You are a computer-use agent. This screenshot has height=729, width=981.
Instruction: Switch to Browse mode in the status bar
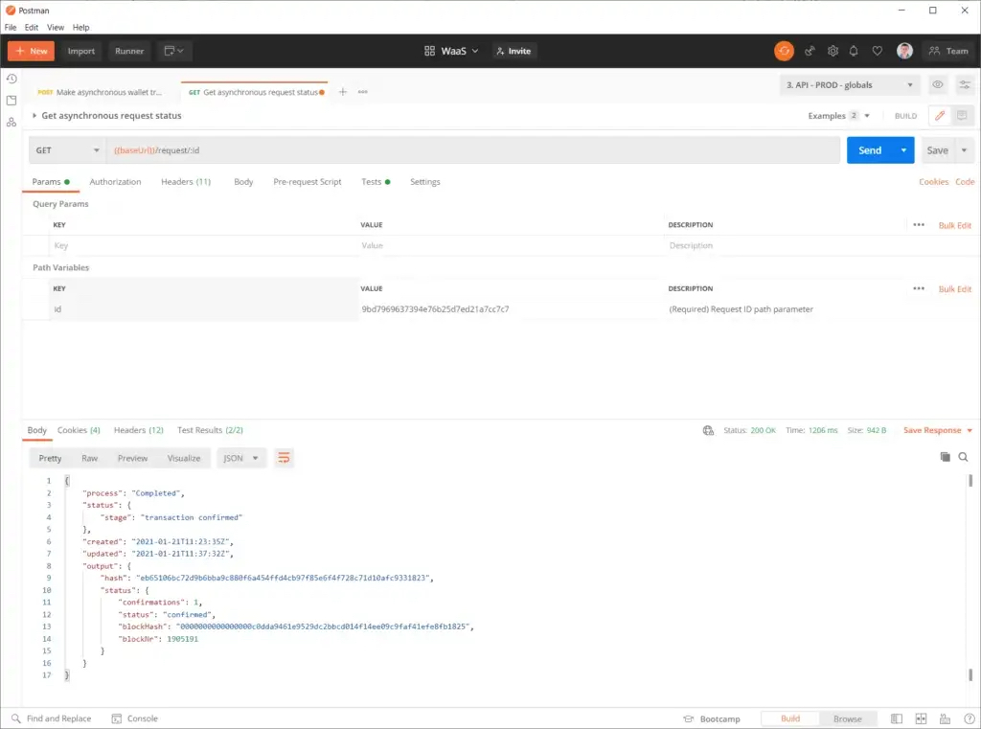pyautogui.click(x=847, y=718)
